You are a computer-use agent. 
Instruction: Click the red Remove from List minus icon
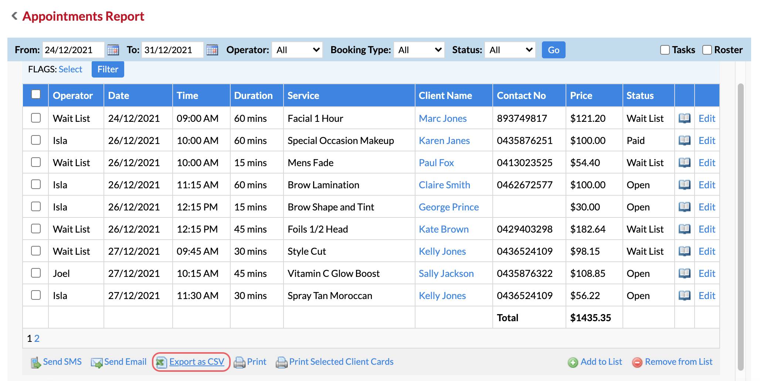tap(637, 363)
